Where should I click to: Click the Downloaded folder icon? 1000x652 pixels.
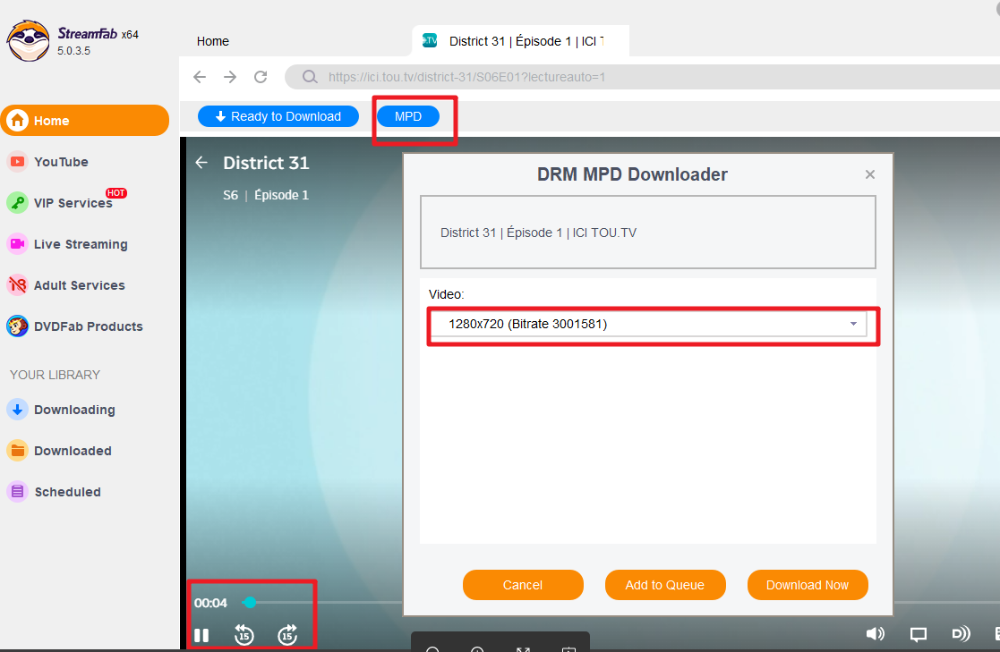(17, 451)
